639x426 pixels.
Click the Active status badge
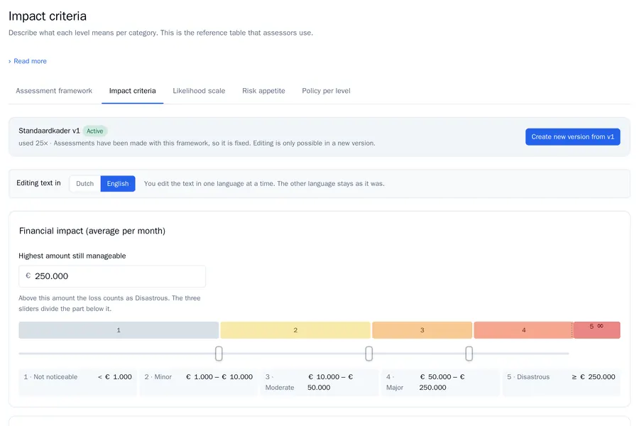(x=94, y=131)
